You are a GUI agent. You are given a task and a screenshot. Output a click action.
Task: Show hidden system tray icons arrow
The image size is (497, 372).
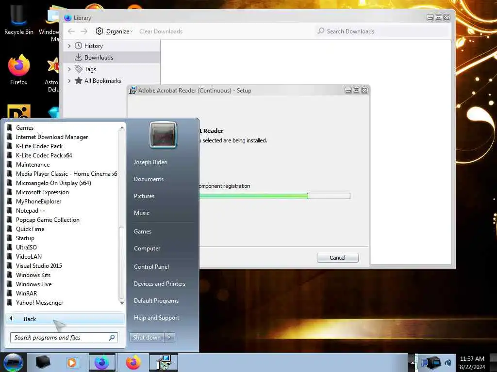pos(413,363)
